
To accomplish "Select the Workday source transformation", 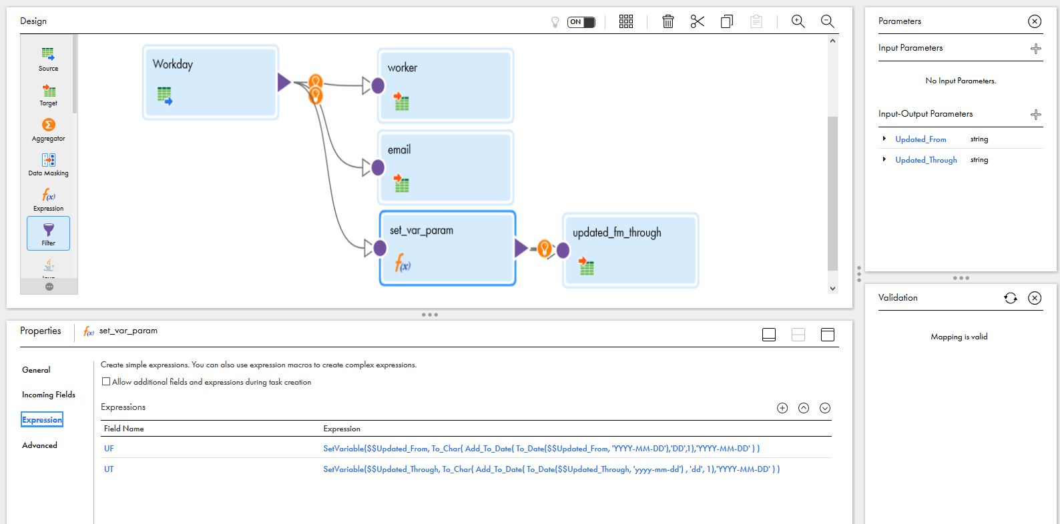I will (x=210, y=83).
